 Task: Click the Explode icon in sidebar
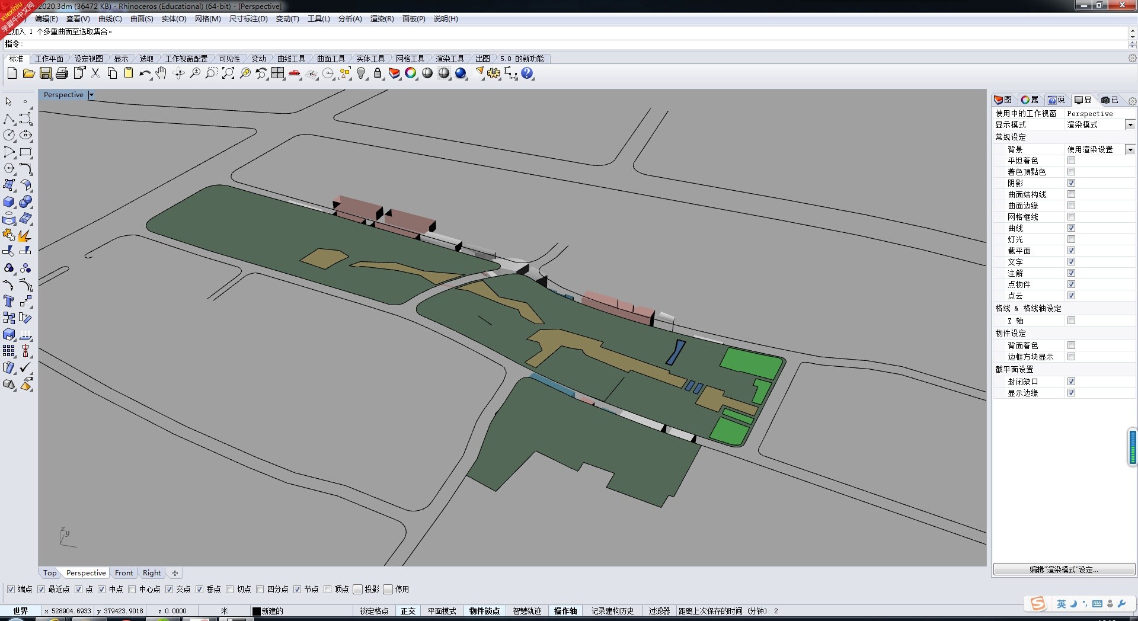coord(25,235)
